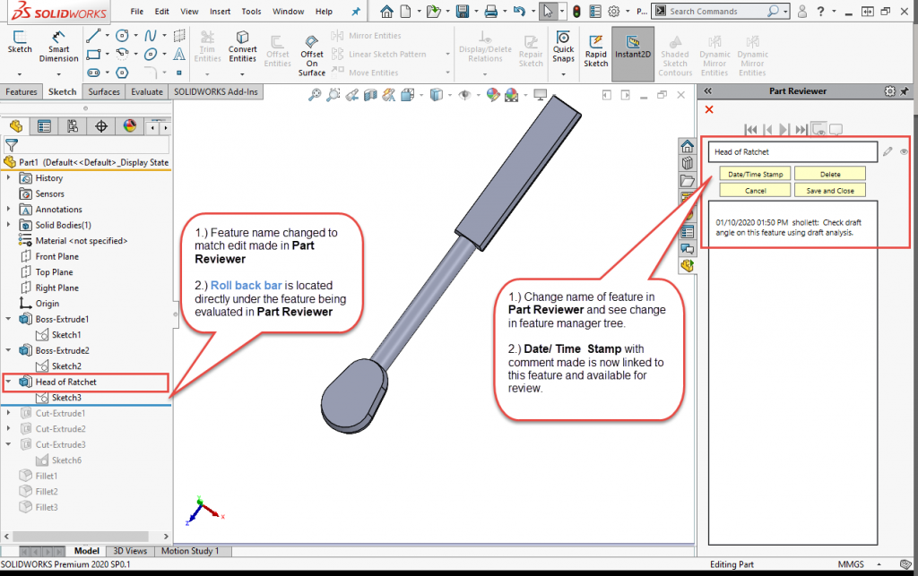Switch to the Evaluate tab

tap(147, 91)
